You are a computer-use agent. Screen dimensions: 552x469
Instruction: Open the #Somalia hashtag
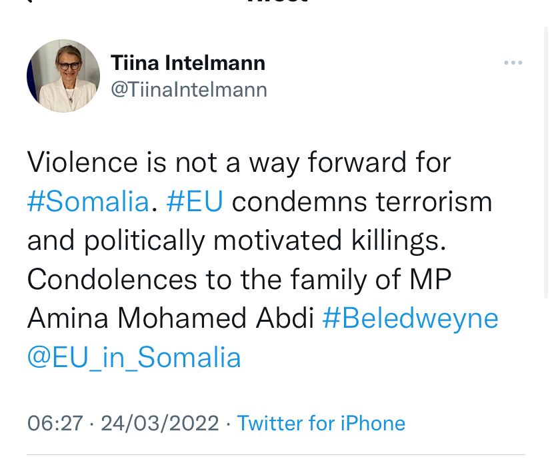coord(88,201)
